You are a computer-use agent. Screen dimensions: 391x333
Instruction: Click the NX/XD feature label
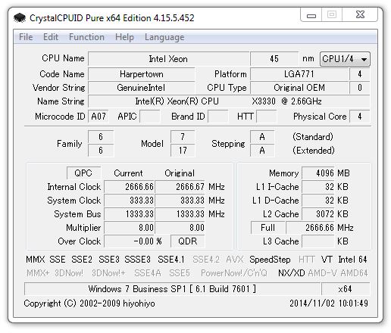click(x=292, y=273)
